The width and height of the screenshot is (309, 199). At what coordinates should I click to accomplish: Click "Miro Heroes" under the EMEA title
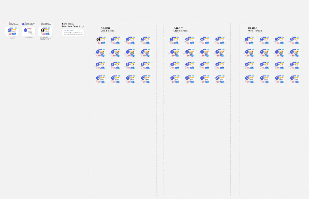255,31
